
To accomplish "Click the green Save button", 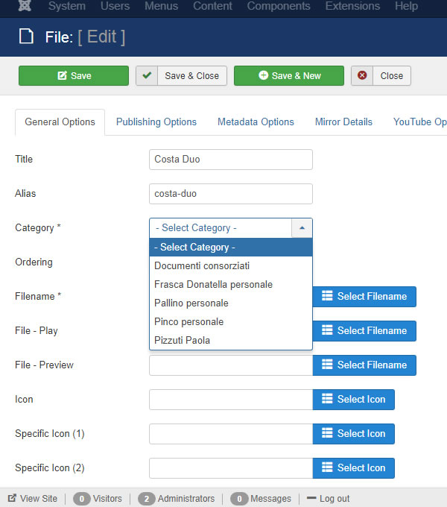I will coord(74,75).
